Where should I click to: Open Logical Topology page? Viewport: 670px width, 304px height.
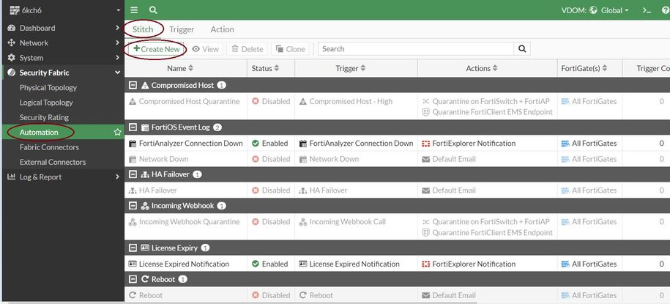tap(46, 103)
